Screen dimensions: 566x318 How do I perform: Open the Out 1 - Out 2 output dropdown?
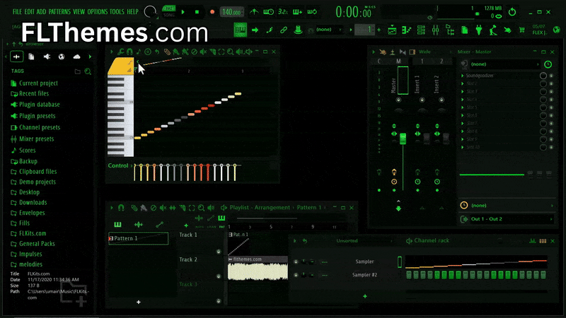(507, 219)
